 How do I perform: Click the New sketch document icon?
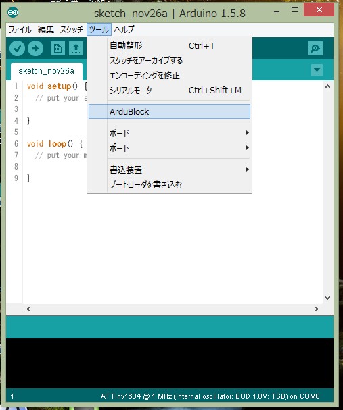[x=58, y=49]
